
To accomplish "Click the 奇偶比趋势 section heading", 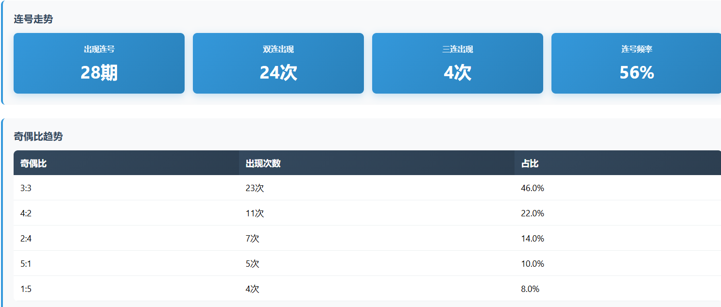I will (38, 137).
